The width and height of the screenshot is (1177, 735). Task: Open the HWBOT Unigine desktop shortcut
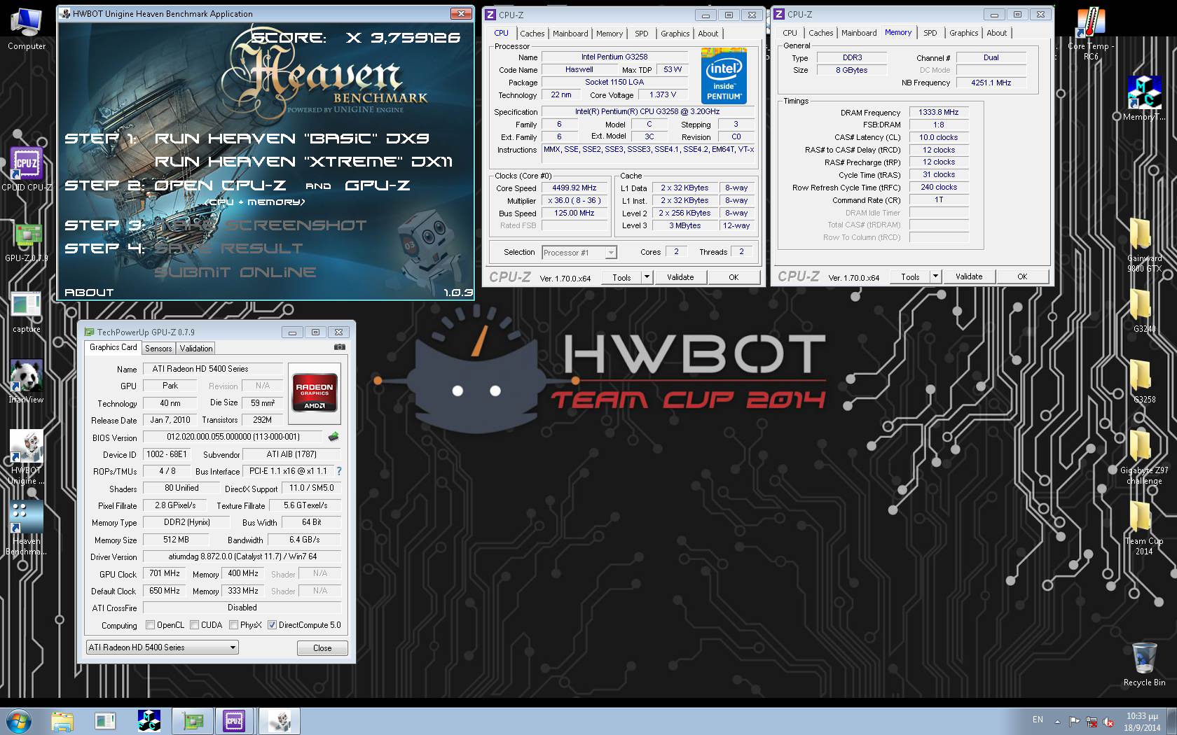pyautogui.click(x=26, y=457)
